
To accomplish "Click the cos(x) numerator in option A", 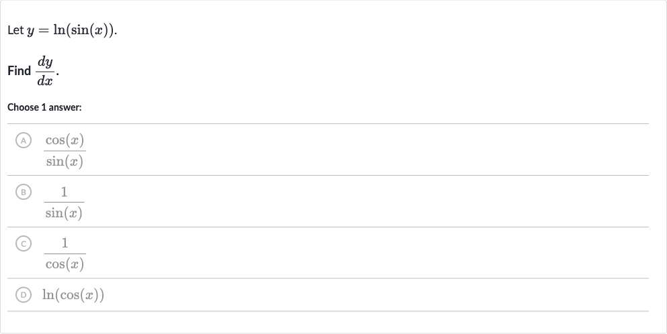I will tap(65, 140).
